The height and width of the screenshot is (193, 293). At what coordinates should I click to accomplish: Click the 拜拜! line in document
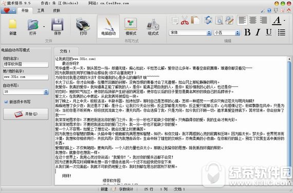pos(66,176)
